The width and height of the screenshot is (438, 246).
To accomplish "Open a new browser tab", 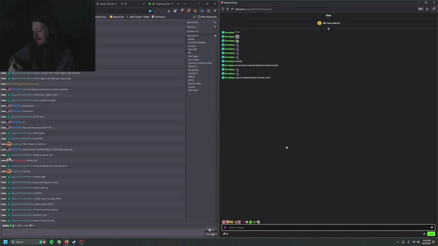I will [178, 4].
